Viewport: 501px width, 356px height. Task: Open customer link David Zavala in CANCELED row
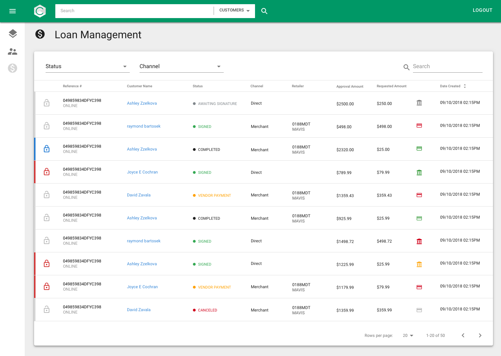click(x=139, y=310)
